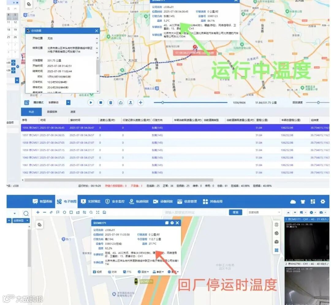Open the 全部类型 dropdown
The width and height of the screenshot is (331, 305).
click(x=21, y=220)
